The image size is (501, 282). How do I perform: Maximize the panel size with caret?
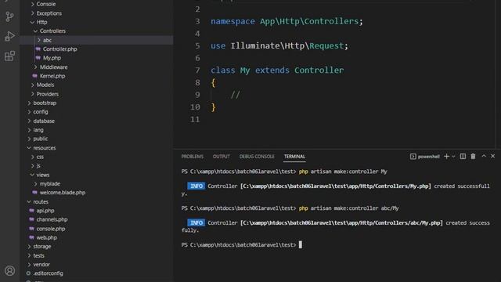484,156
